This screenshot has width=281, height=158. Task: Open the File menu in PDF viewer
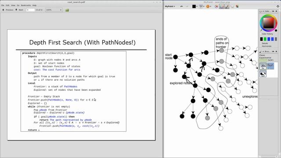[3, 5]
